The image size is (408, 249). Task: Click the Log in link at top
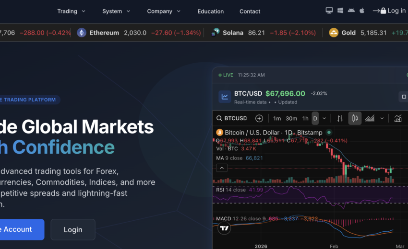coord(396,11)
